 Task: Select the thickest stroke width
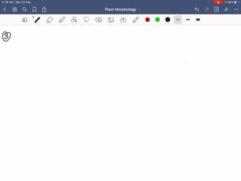198,20
